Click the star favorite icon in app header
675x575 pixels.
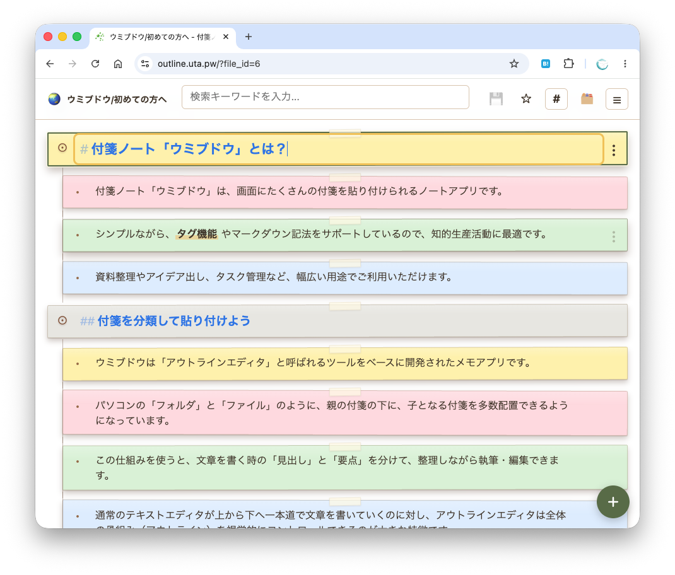pos(526,99)
